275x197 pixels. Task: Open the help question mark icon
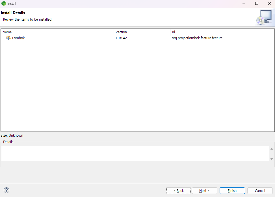tap(7, 190)
